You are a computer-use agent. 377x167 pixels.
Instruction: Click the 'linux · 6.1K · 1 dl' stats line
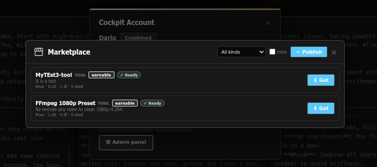tap(59, 86)
